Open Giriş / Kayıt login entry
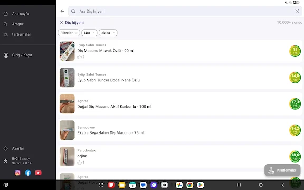The width and height of the screenshot is (304, 190). click(22, 55)
